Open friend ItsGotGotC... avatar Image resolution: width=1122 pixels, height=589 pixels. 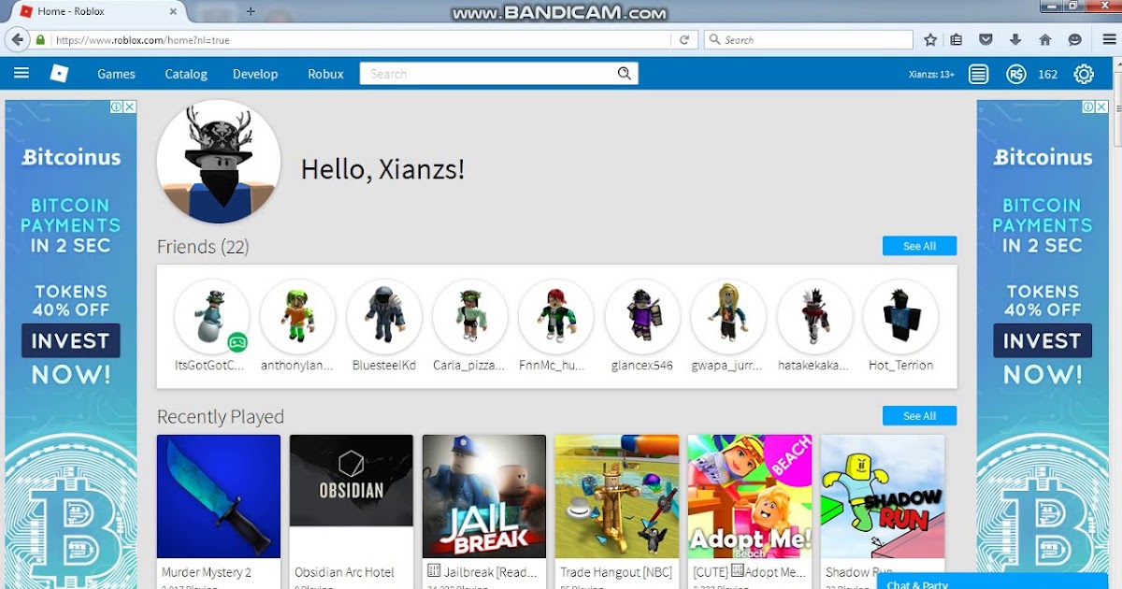212,317
